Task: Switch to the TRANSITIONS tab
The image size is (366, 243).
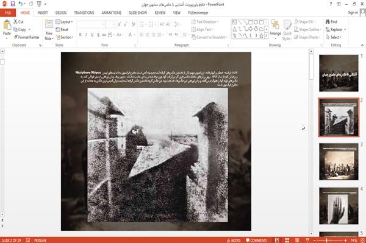Action: coord(84,13)
